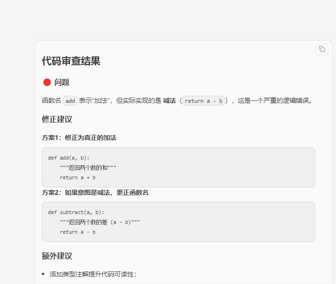Click the bullet 添加类型注解提升代码可读性

tap(93, 274)
